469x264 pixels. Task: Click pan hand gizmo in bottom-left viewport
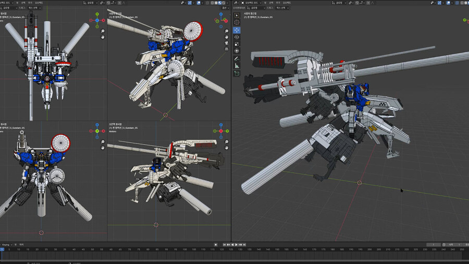(x=103, y=148)
